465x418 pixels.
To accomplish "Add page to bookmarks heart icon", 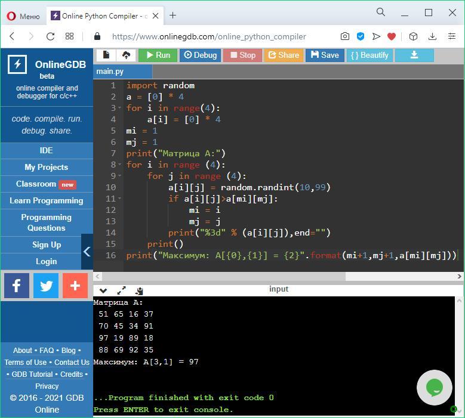I will (392, 36).
